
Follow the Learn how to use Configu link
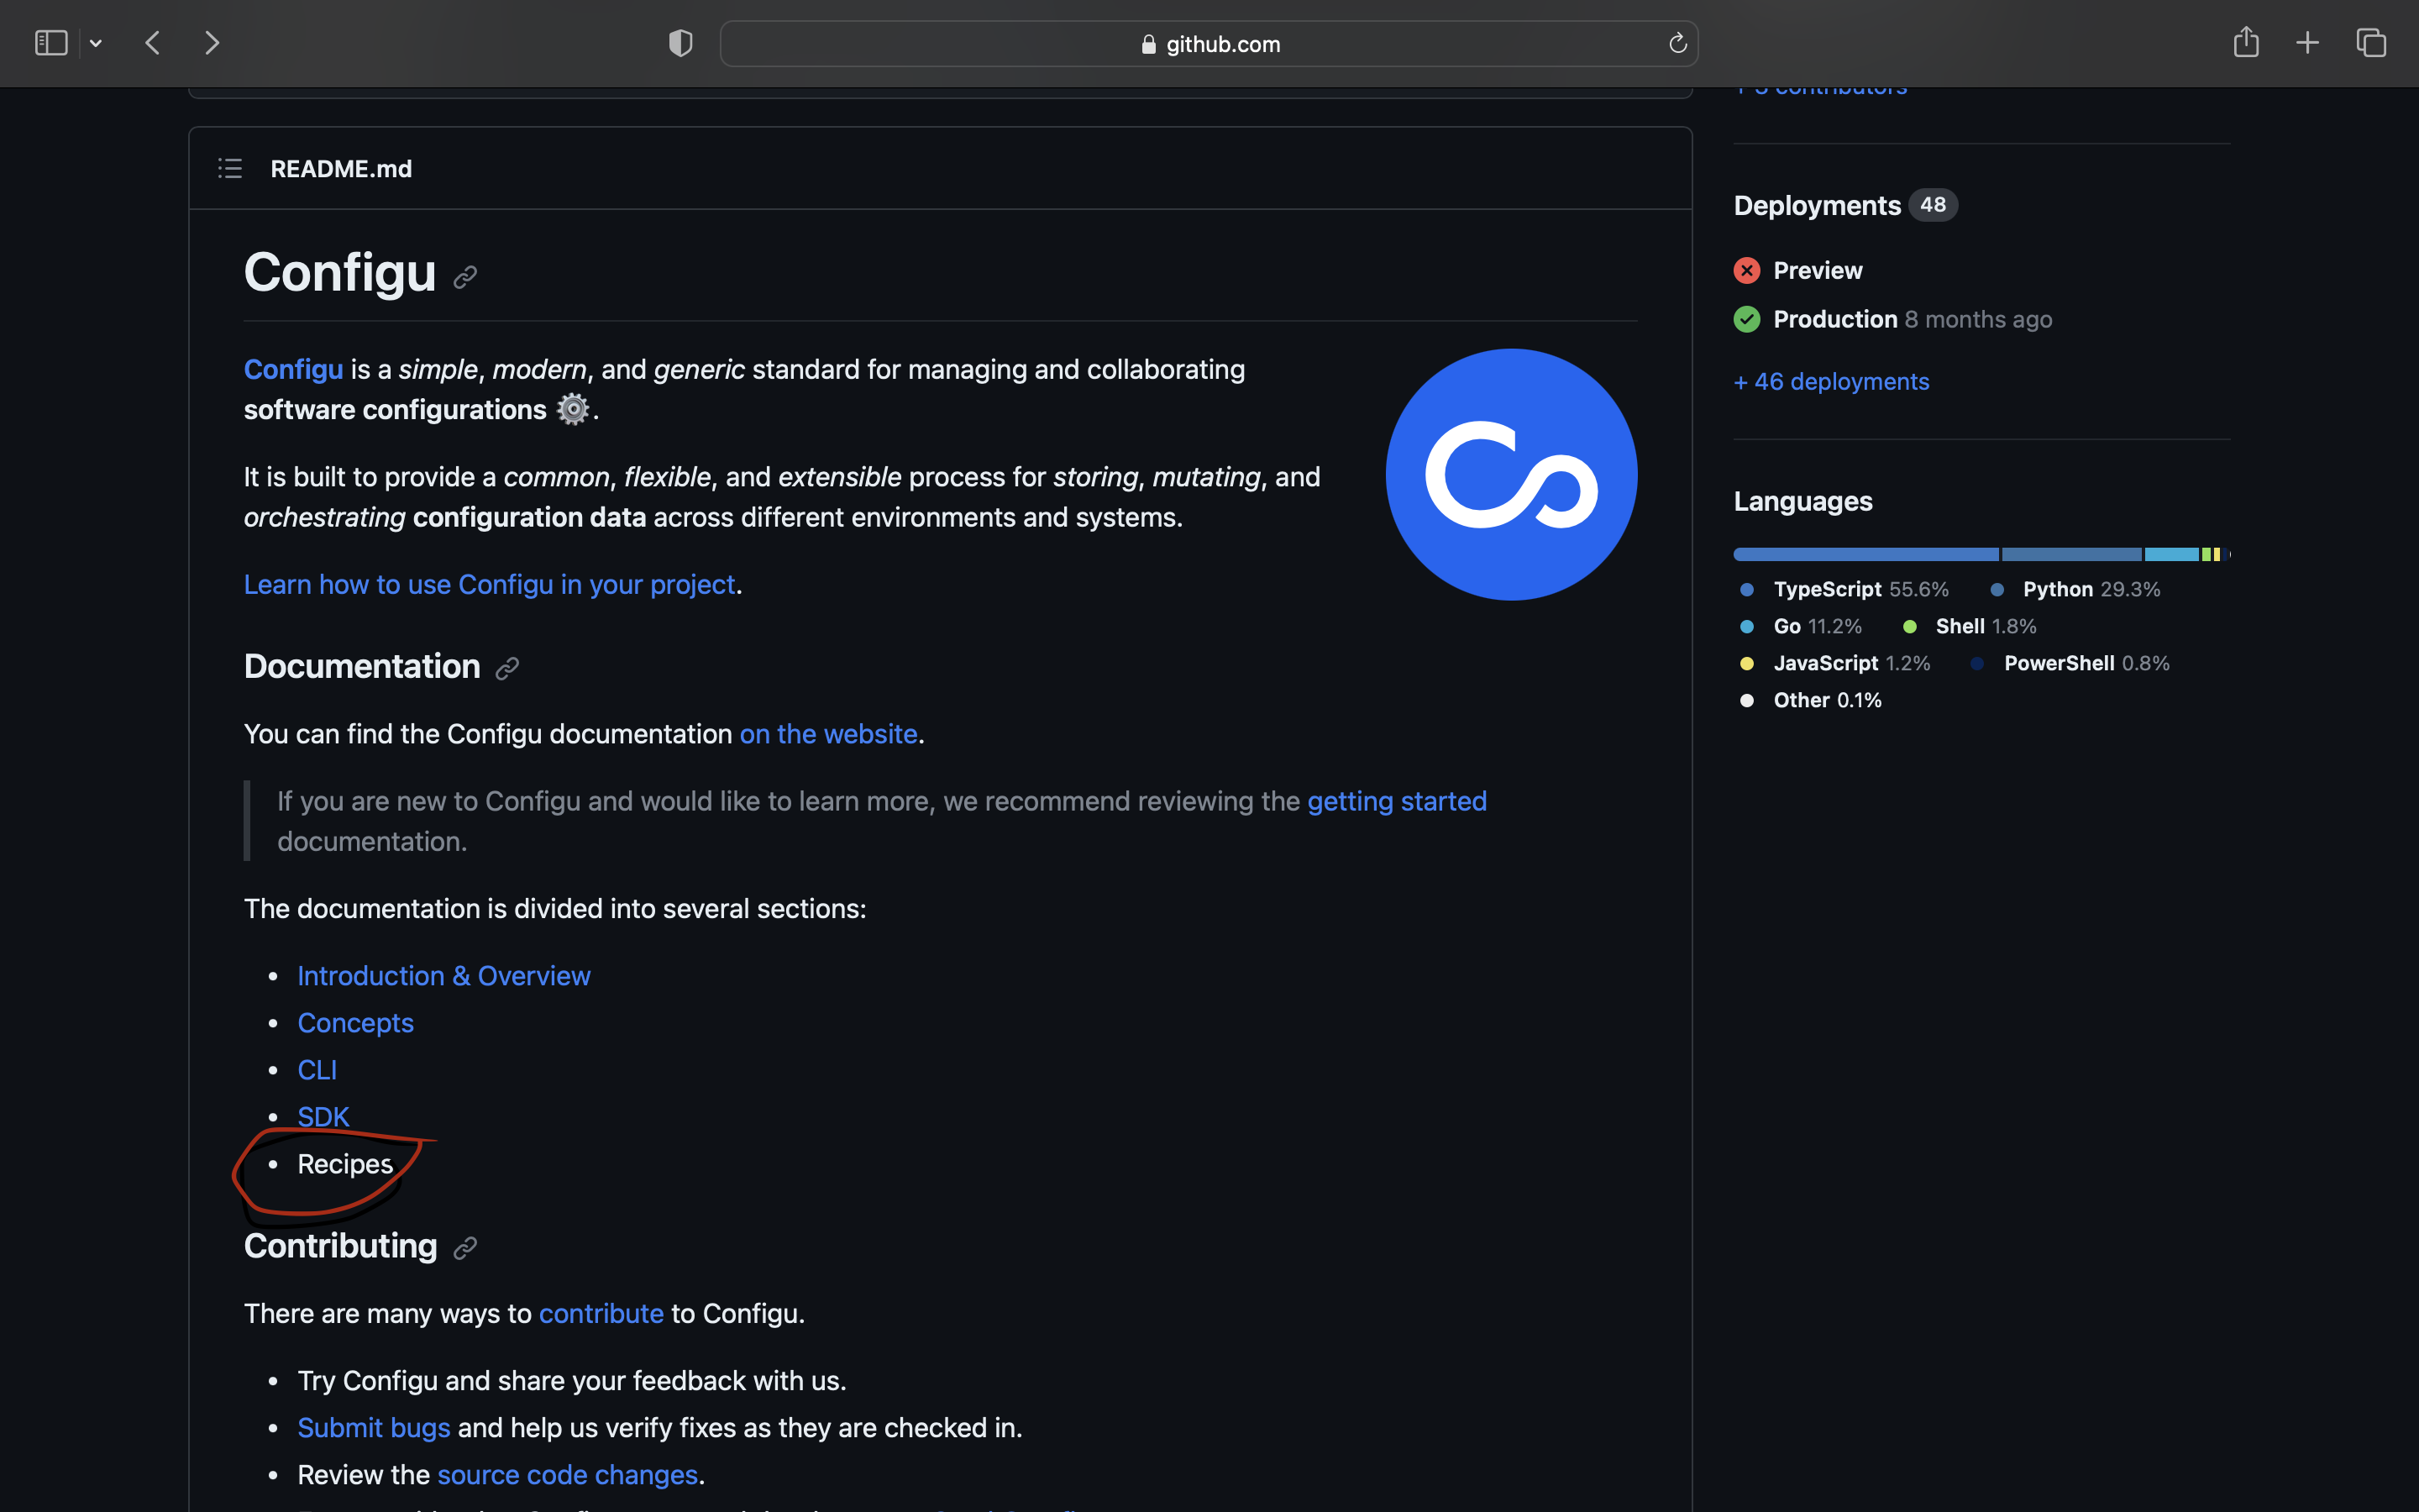click(x=489, y=584)
